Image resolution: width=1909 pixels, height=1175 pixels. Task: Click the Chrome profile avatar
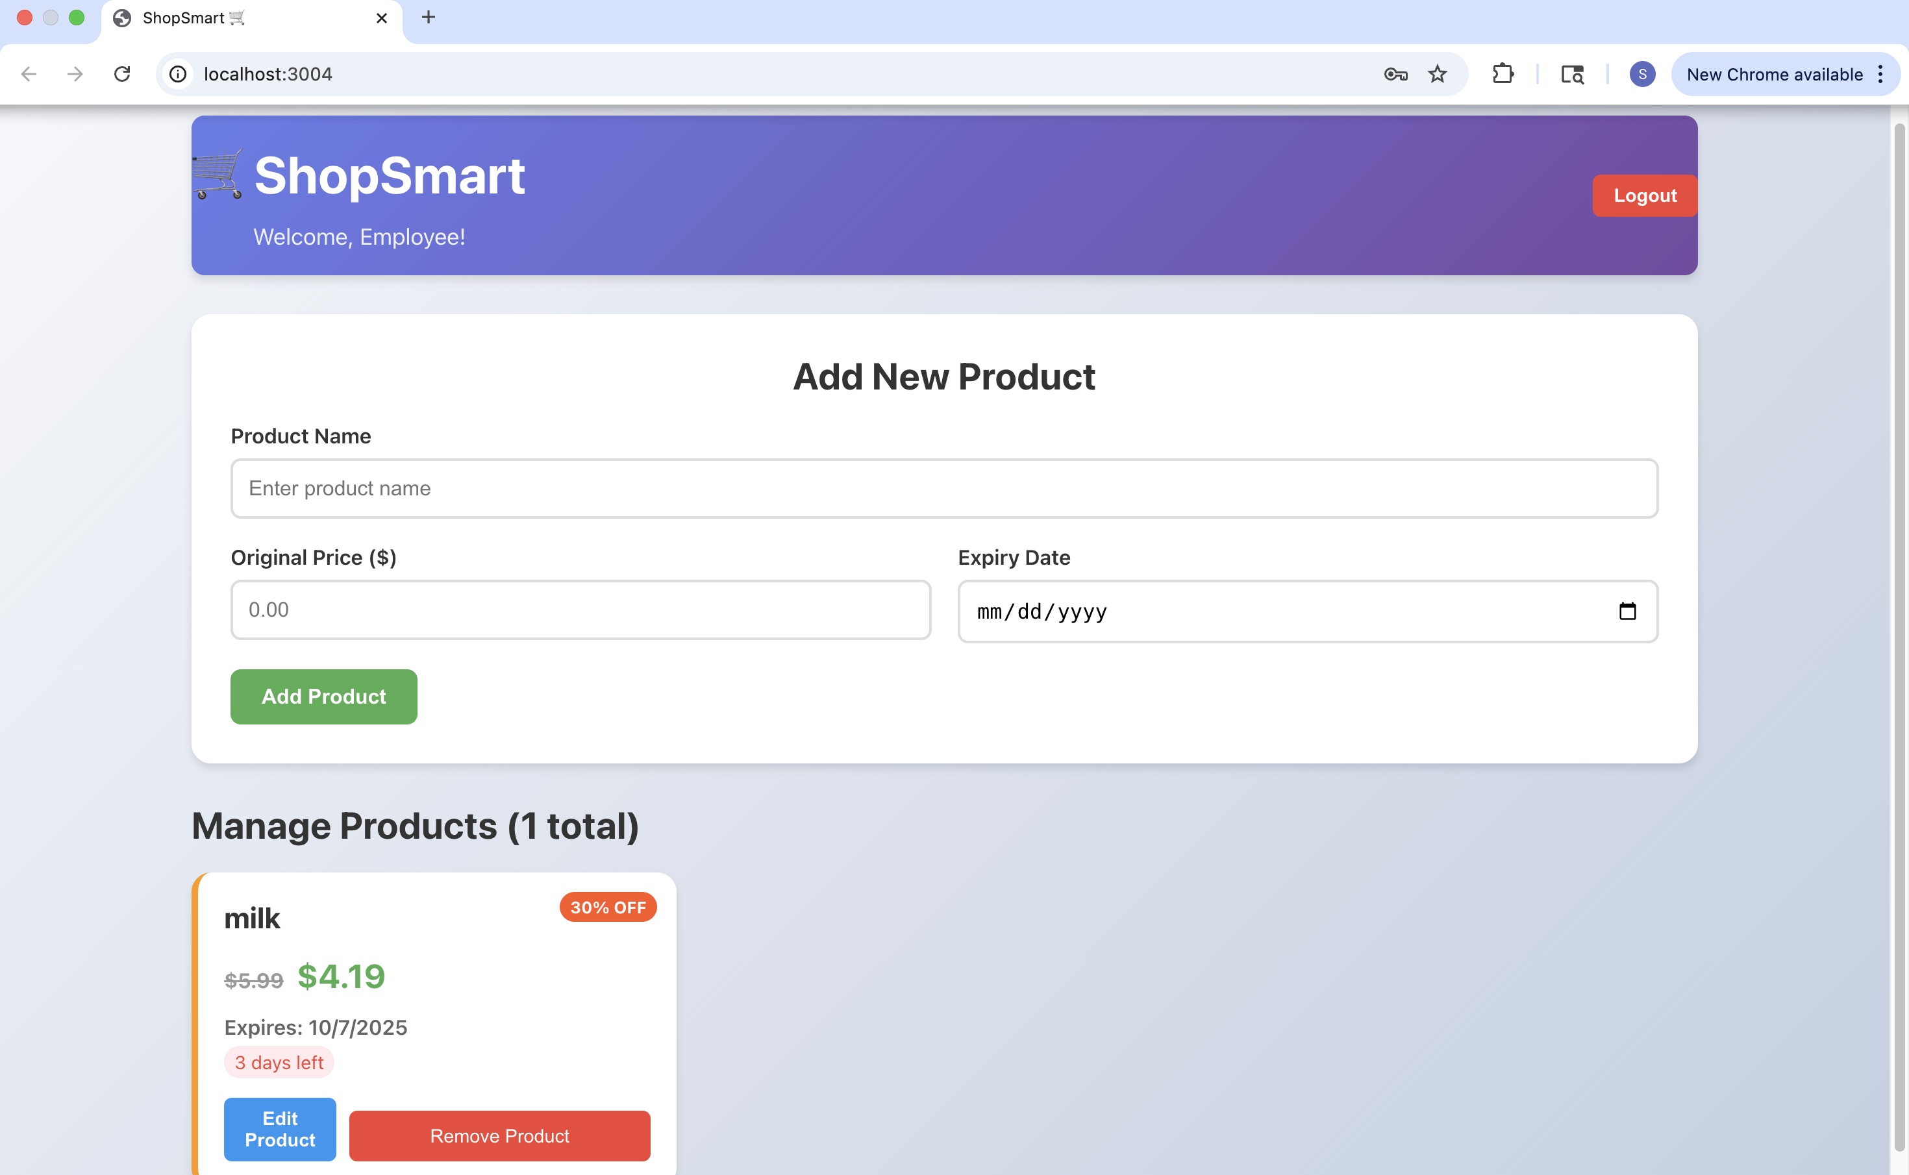click(x=1641, y=74)
